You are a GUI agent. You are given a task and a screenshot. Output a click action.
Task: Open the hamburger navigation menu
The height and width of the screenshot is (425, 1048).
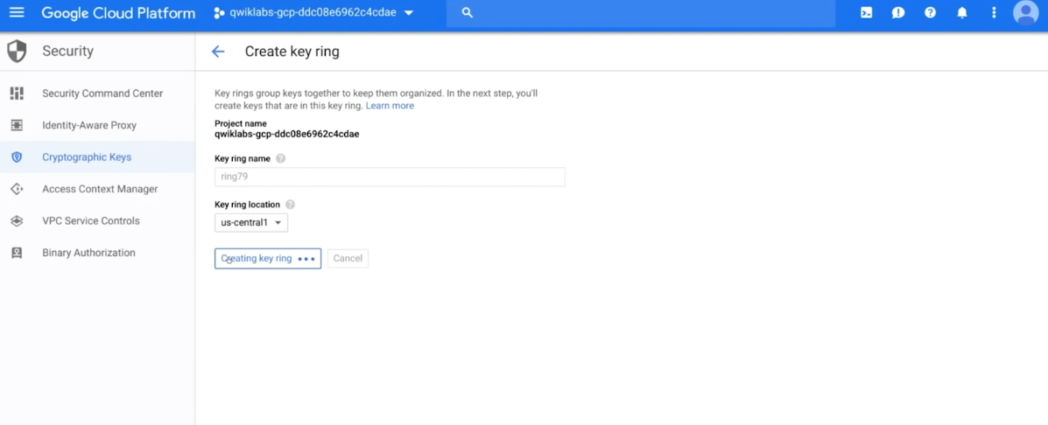pos(17,13)
